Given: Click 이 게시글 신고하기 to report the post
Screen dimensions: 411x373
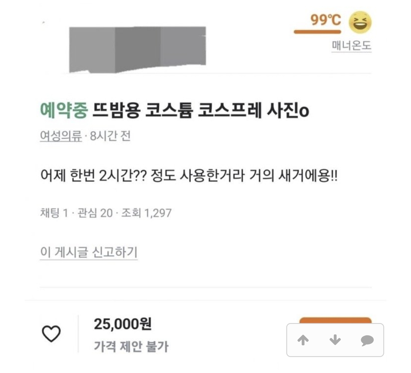Looking at the screenshot, I should [x=89, y=252].
